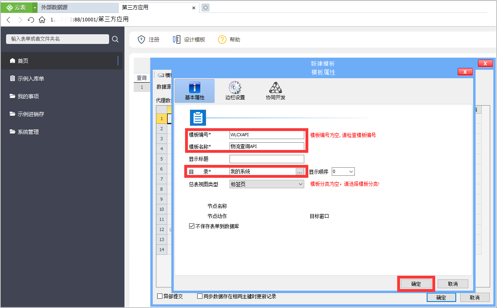The height and width of the screenshot is (308, 497).
Task: Select the 边栏设置 gear tab
Action: pos(235,91)
